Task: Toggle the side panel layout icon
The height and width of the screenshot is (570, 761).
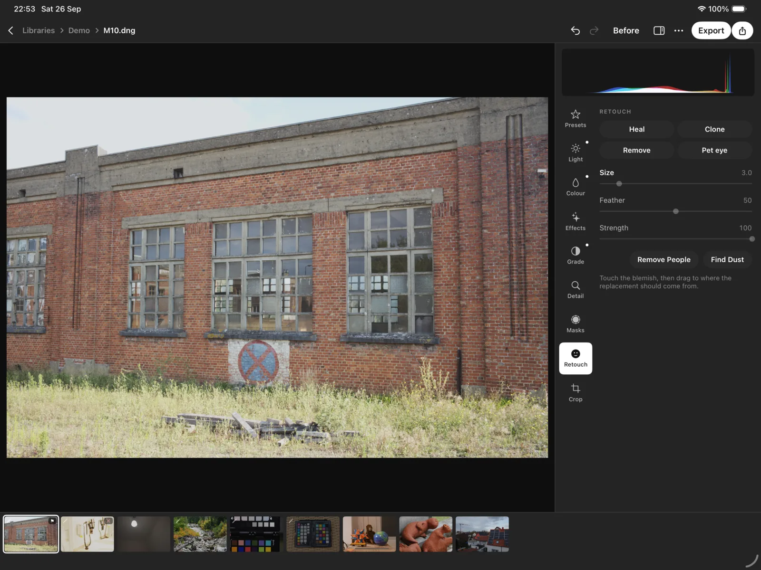Action: [x=659, y=30]
